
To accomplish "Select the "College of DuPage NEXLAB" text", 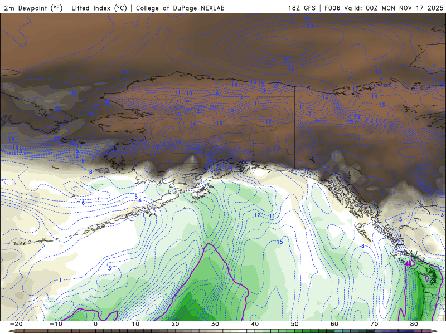I will [x=180, y=8].
